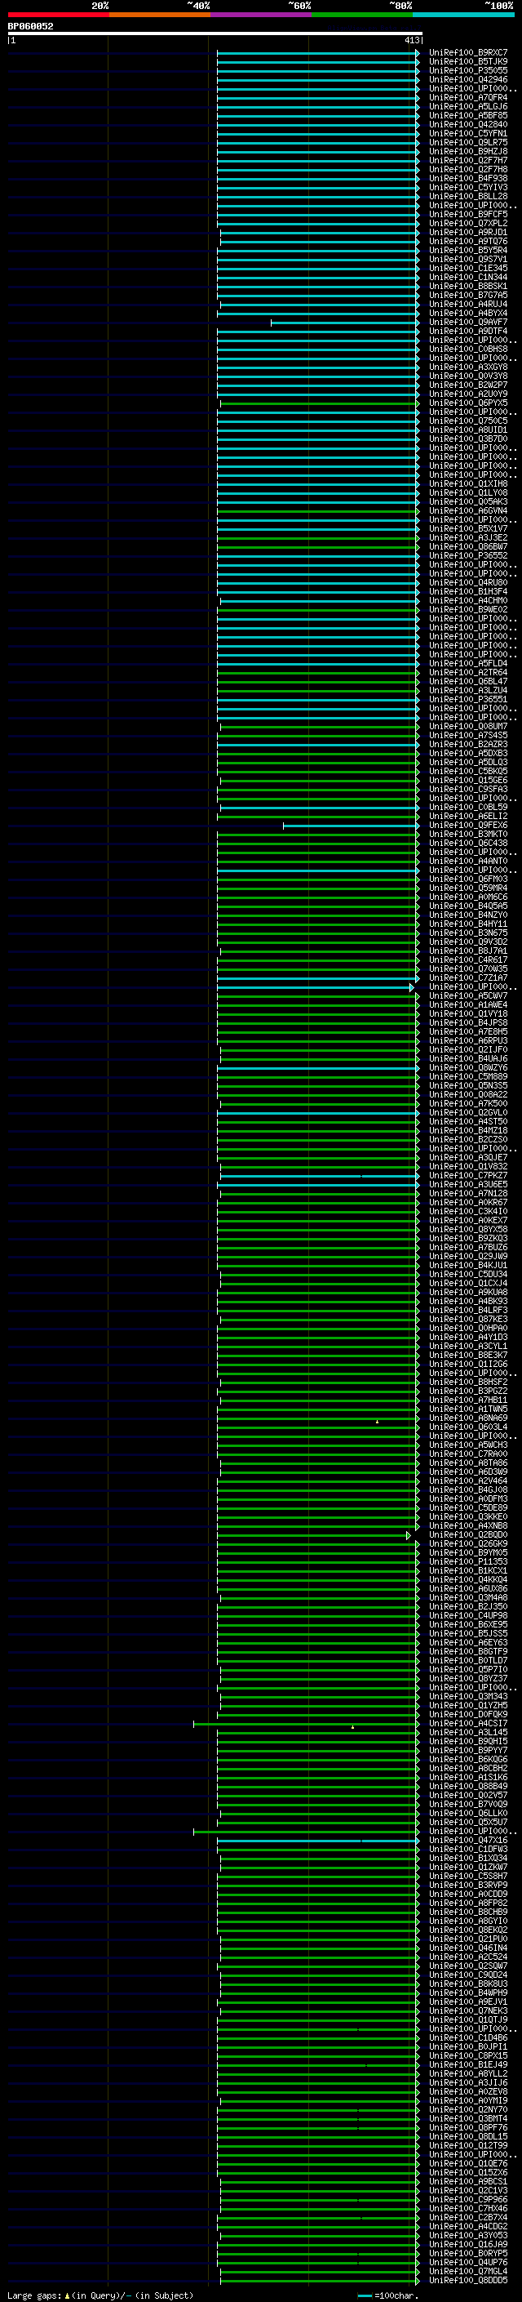
Task: Select hit label UniRef100_P36551
Action: (x=468, y=700)
